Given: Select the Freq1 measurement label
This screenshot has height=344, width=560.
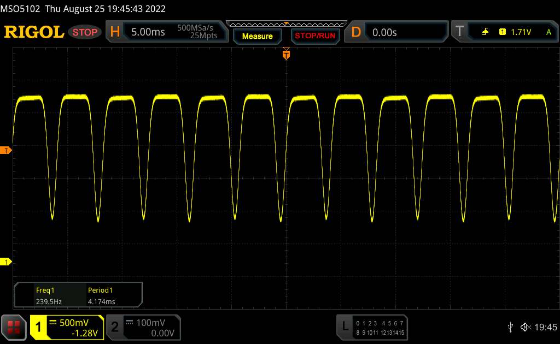Looking at the screenshot, I should [45, 290].
